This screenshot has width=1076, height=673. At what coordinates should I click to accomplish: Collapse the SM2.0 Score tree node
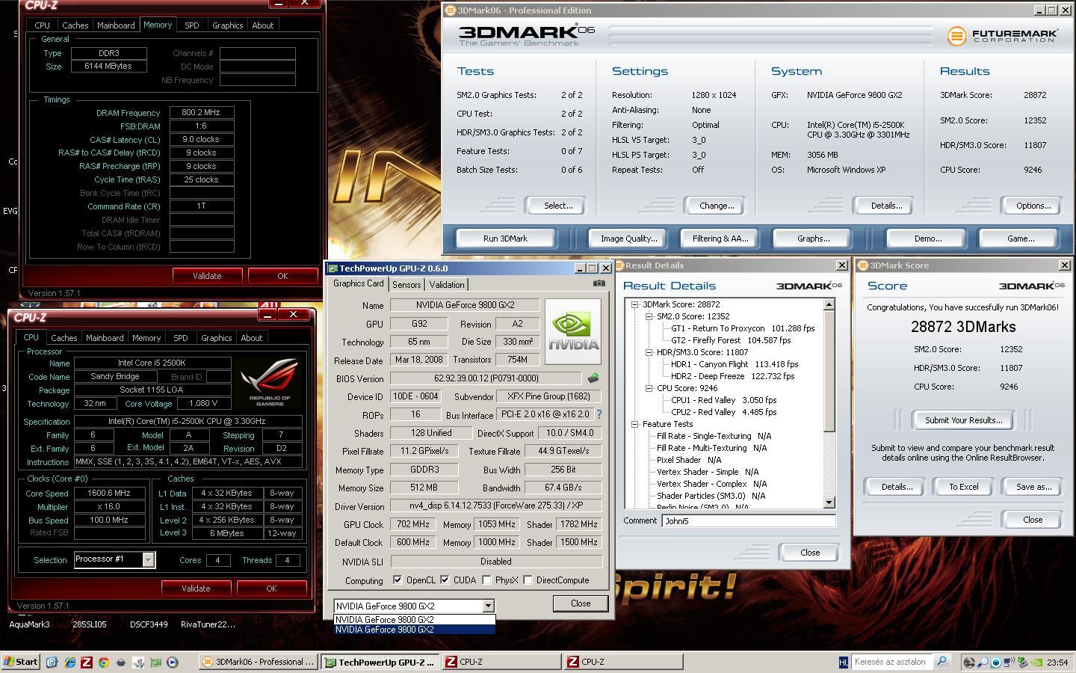point(649,316)
